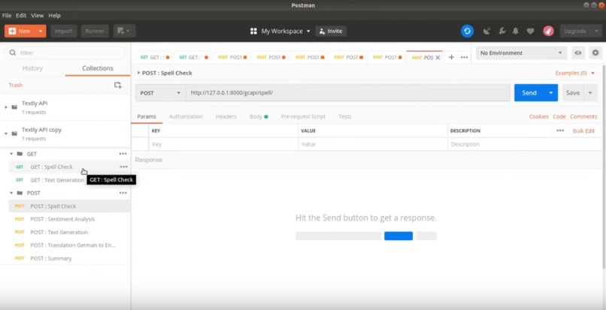Open the Code link
The height and width of the screenshot is (310, 606).
pos(559,116)
